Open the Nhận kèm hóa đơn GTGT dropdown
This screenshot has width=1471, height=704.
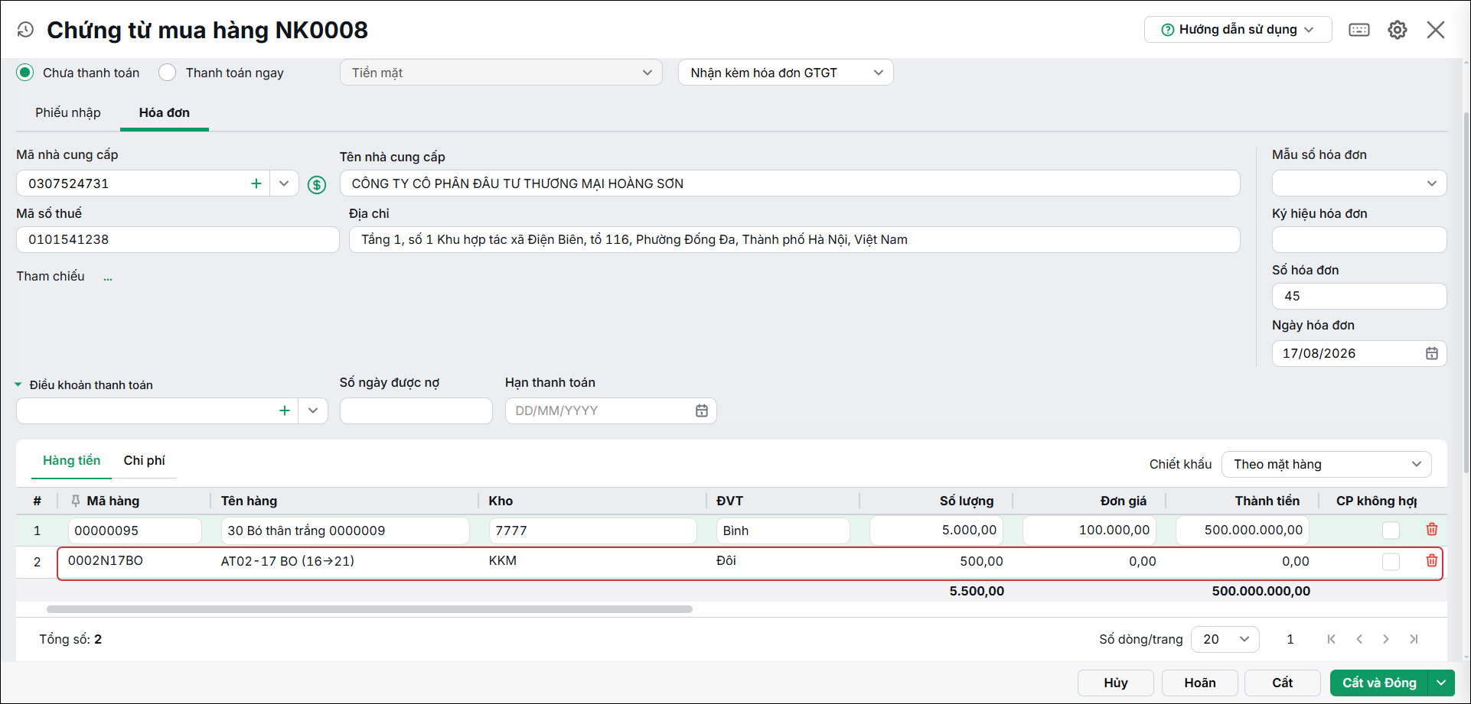[786, 73]
